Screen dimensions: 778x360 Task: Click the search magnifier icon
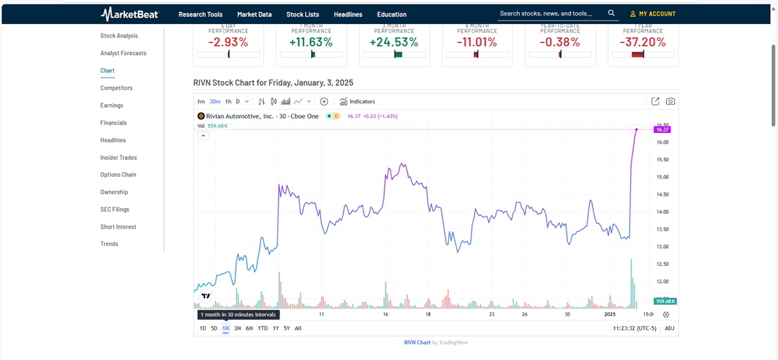click(x=611, y=13)
